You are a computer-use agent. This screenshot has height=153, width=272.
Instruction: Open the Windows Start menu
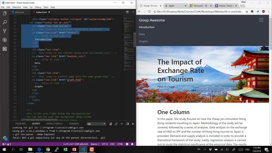pos(4,149)
